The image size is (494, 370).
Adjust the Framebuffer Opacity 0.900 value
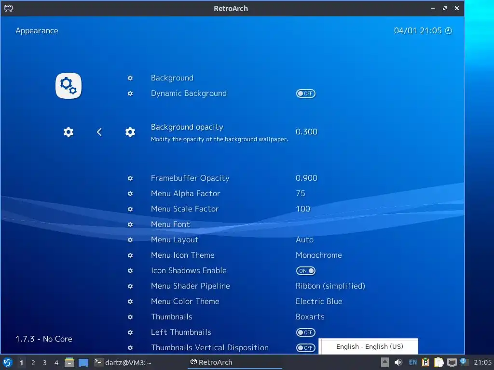tap(306, 178)
